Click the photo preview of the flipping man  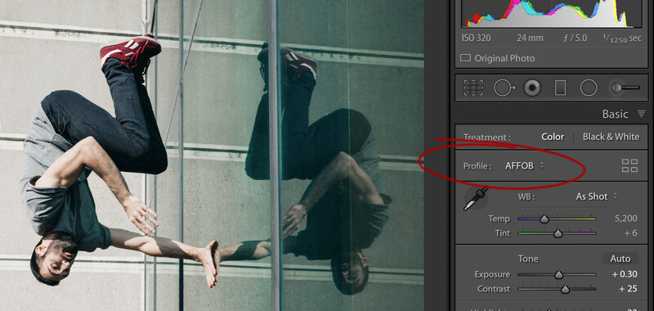pyautogui.click(x=212, y=155)
